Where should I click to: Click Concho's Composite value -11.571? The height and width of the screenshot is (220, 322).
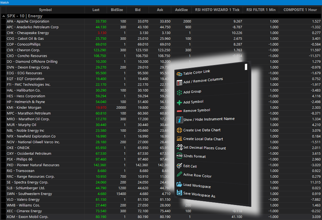[315, 56]
